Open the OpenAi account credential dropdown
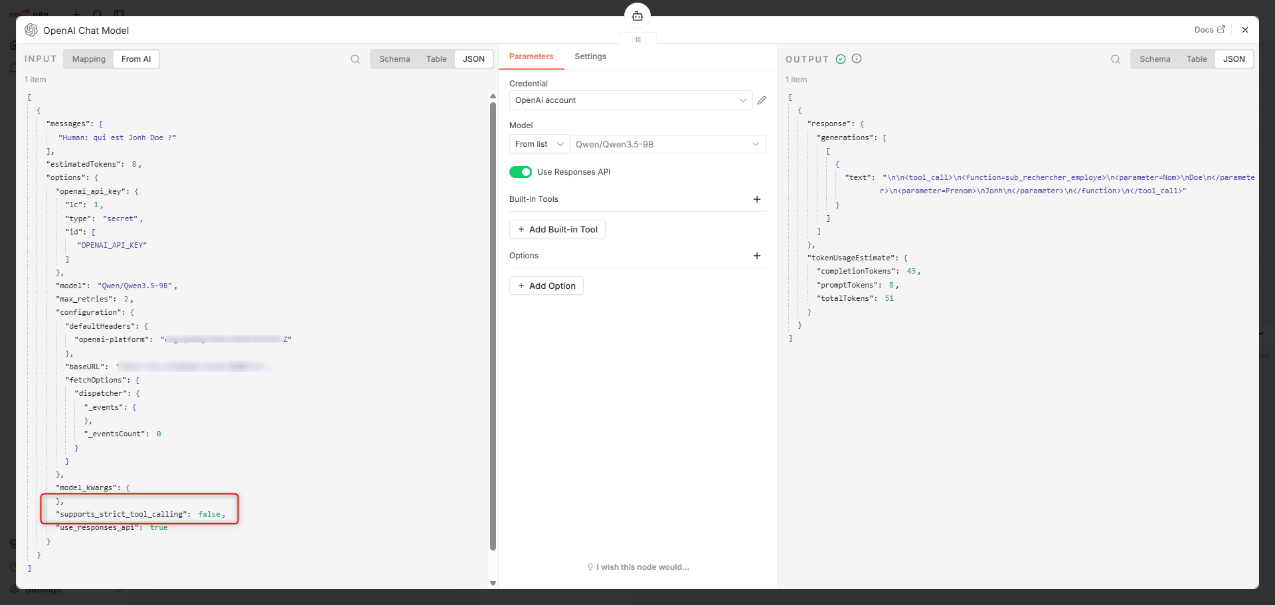 click(630, 100)
